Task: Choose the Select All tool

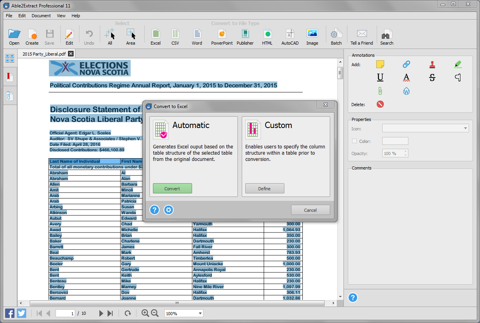Action: pos(110,34)
